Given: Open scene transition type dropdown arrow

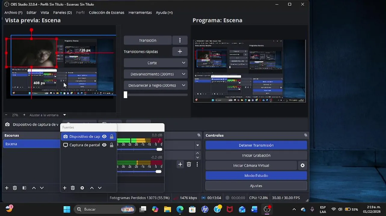Looking at the screenshot, I should pos(198,145).
